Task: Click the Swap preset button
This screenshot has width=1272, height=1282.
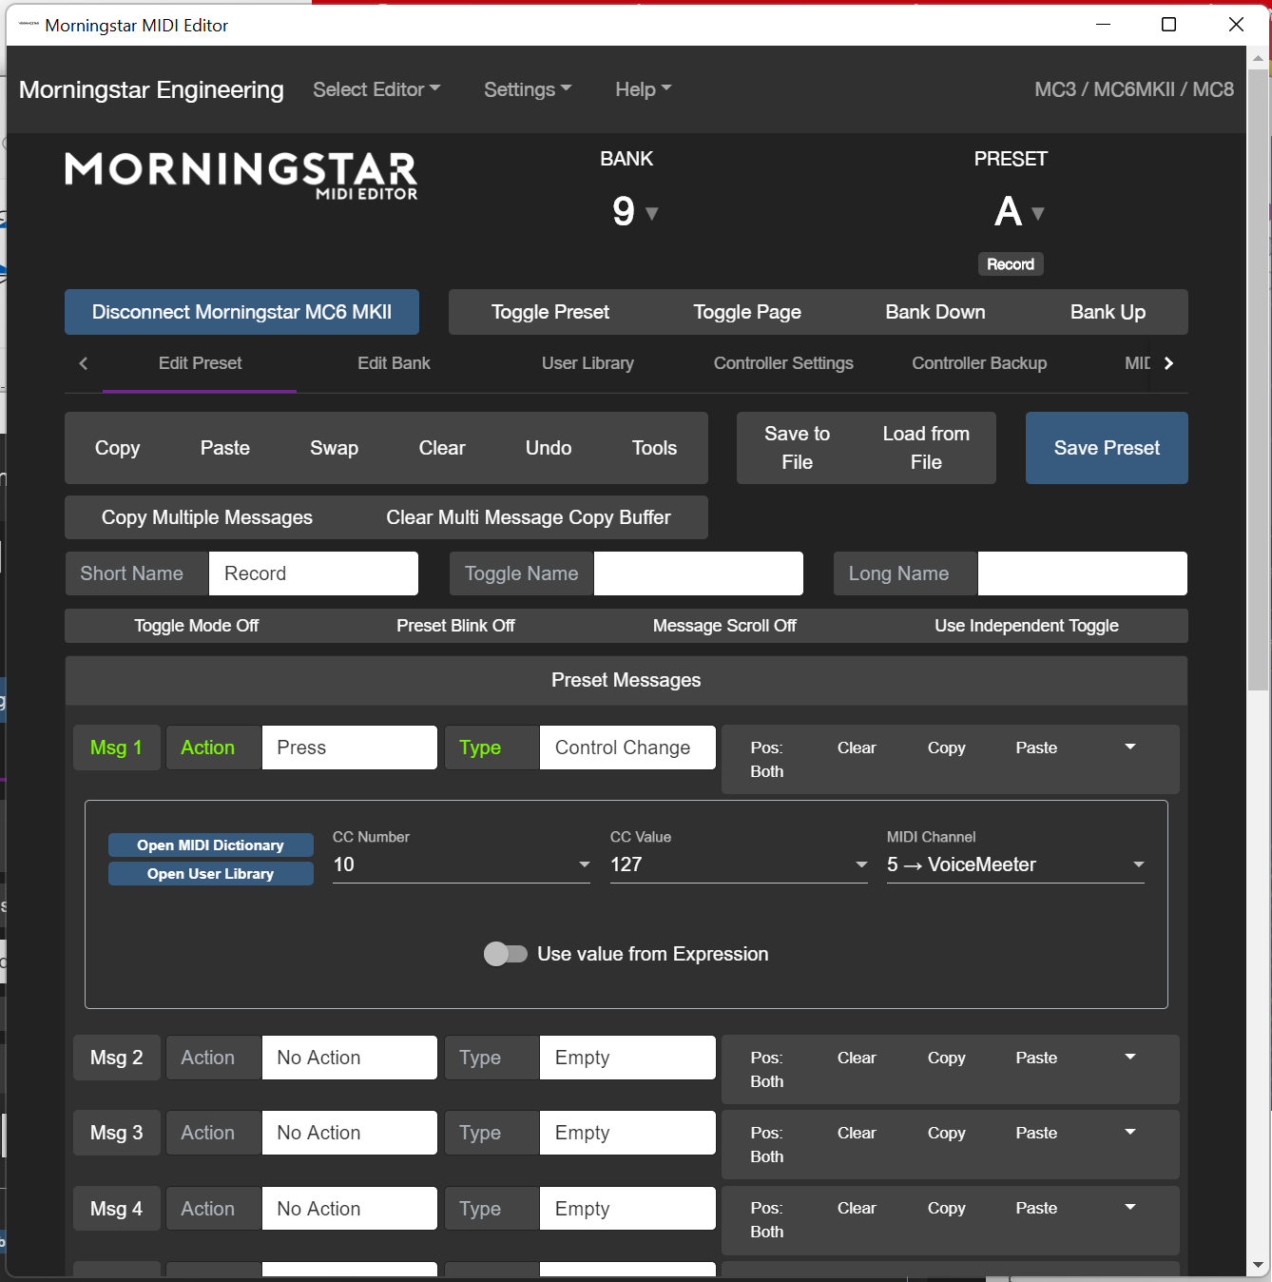Action: (x=334, y=448)
